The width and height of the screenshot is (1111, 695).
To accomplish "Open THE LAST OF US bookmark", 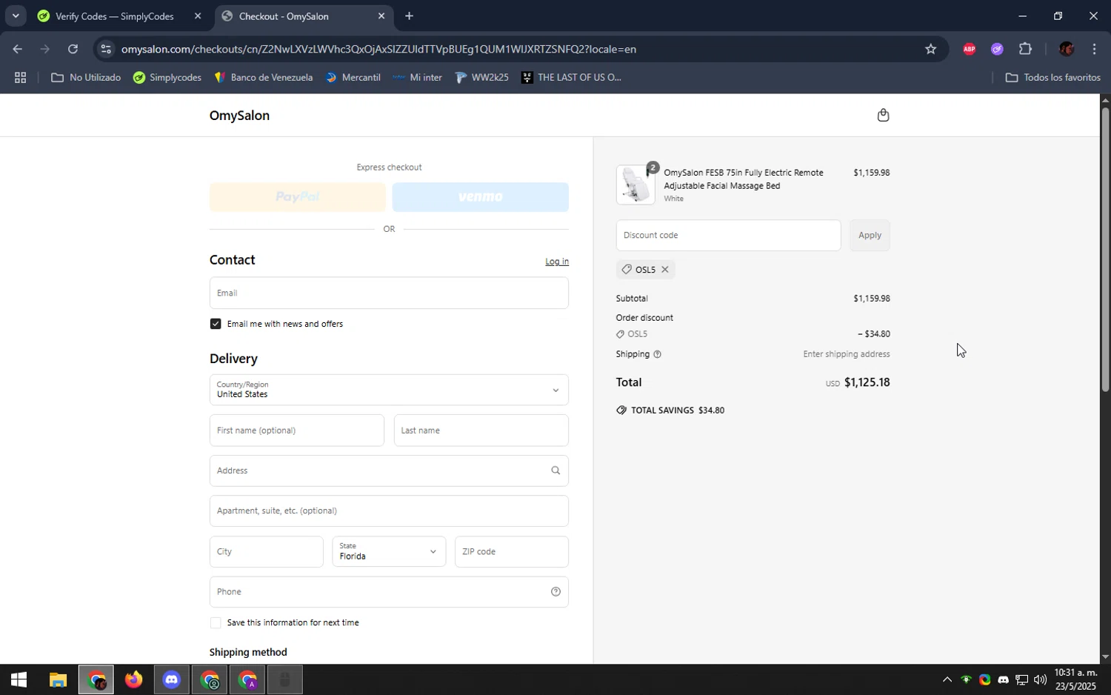I will (x=571, y=77).
